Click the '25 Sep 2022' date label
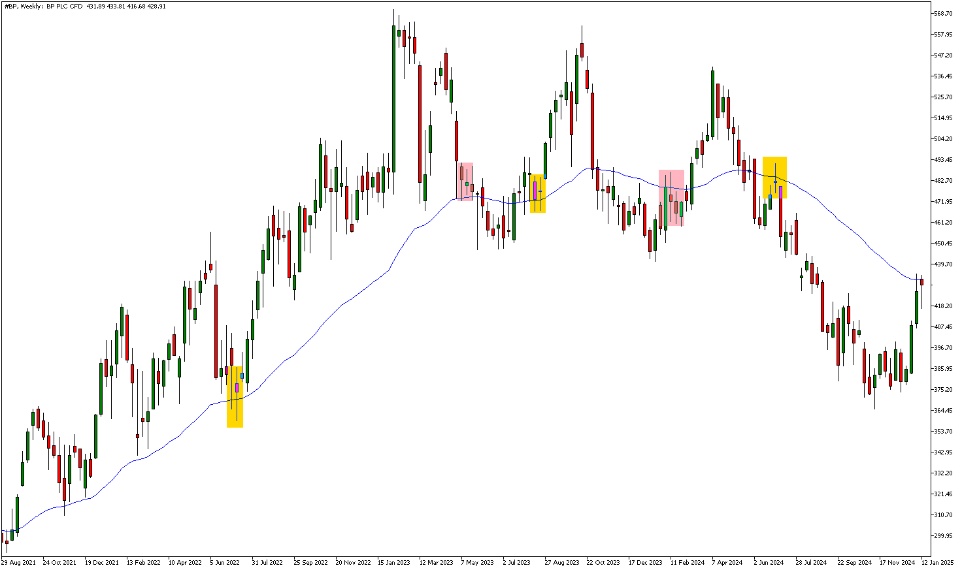This screenshot has width=962, height=570. coord(310,562)
